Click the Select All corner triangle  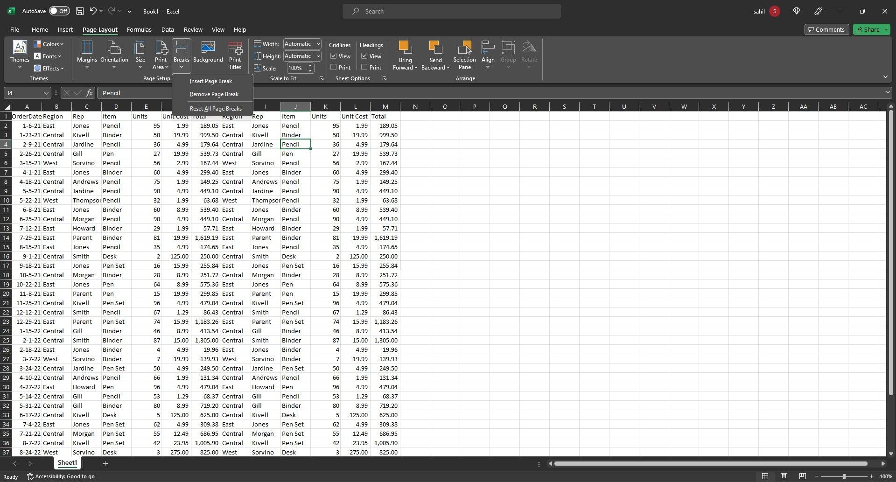pos(7,107)
